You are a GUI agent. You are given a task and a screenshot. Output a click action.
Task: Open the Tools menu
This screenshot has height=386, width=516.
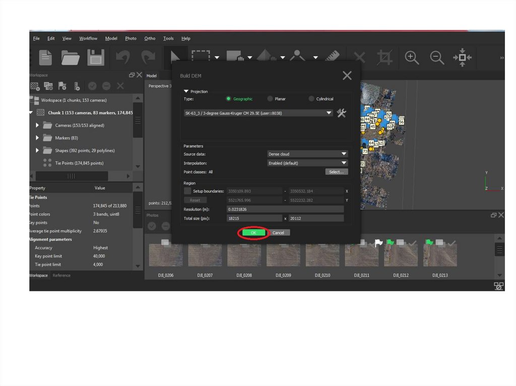[168, 38]
